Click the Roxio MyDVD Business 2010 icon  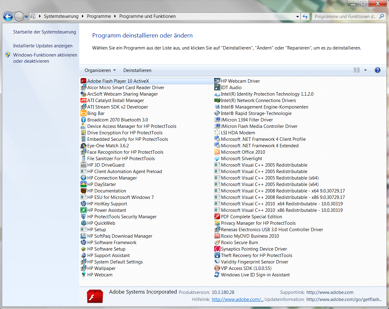click(x=217, y=236)
